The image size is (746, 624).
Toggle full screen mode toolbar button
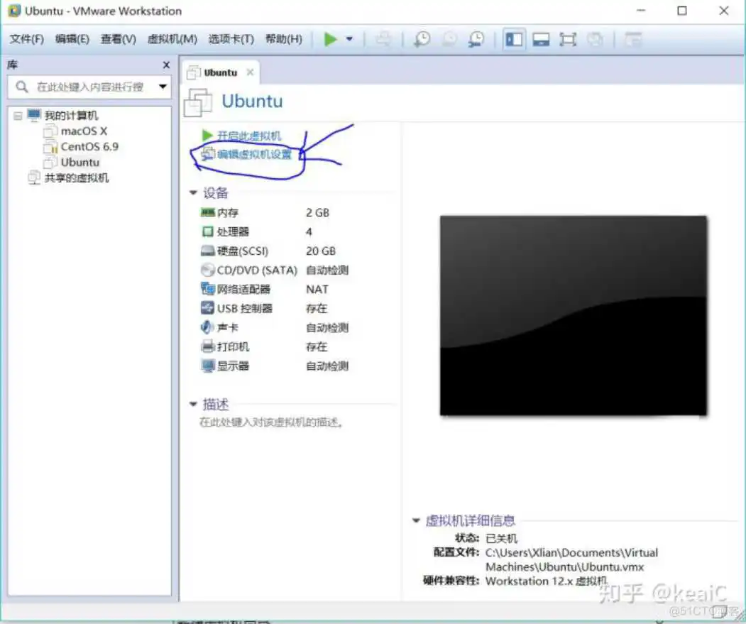(568, 39)
